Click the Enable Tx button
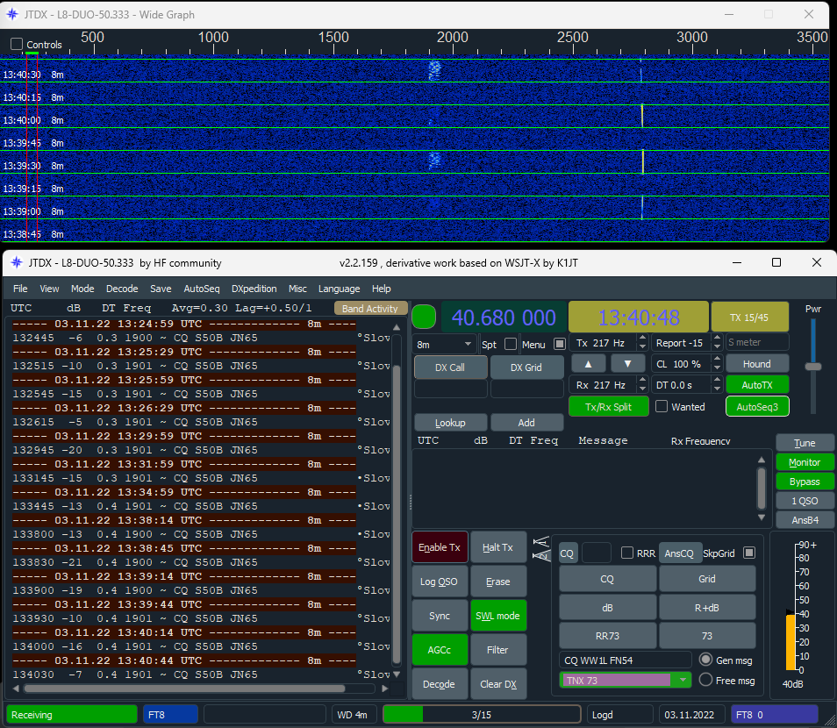The height and width of the screenshot is (728, 837). (440, 547)
